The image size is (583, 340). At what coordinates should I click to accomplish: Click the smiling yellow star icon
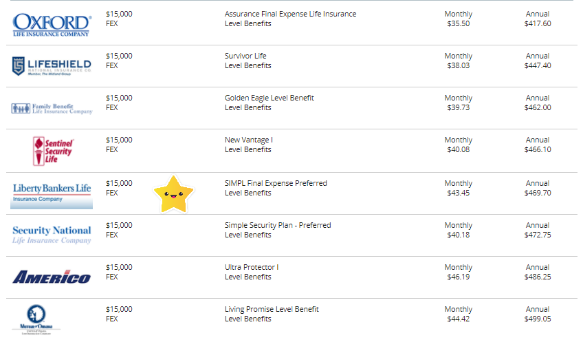pyautogui.click(x=173, y=194)
